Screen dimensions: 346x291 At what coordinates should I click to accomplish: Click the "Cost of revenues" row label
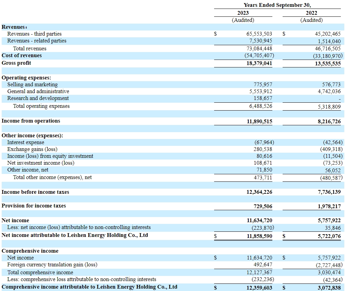(22, 55)
